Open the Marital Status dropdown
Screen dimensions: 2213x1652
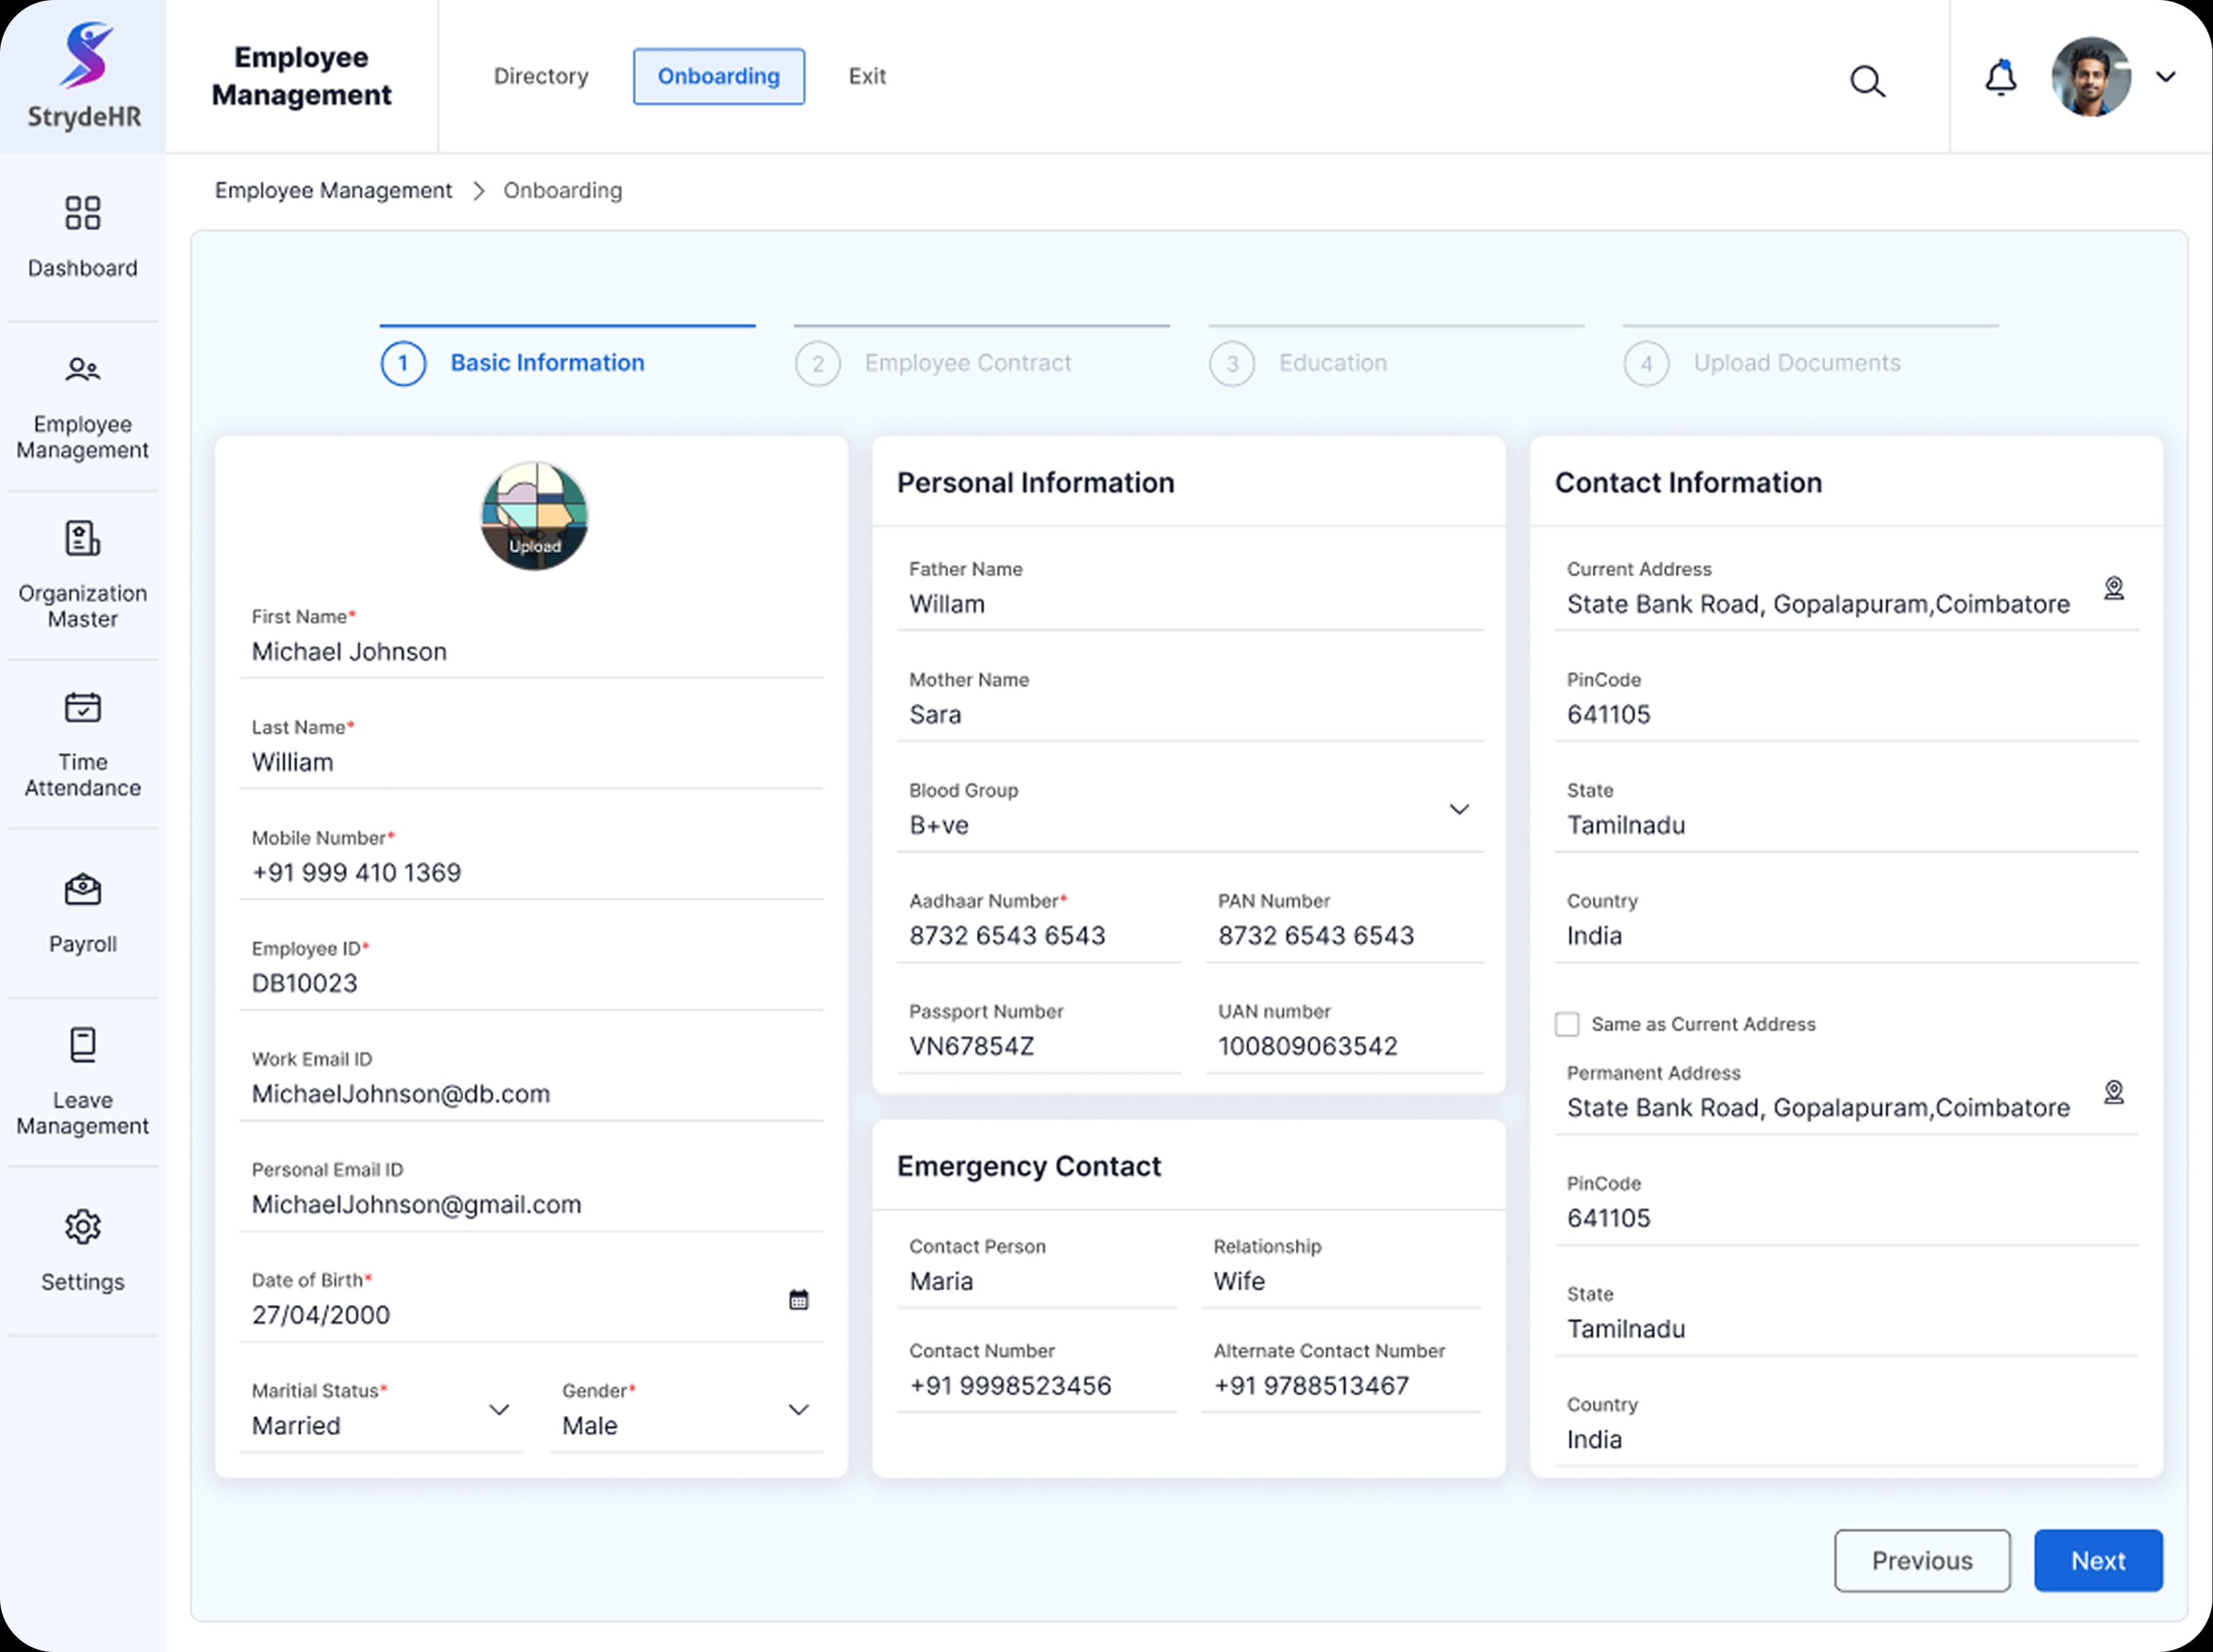(498, 1410)
